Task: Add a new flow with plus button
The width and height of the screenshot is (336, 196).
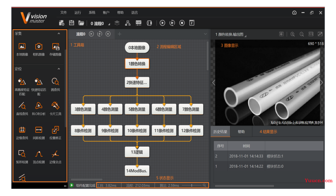Action: tap(120, 34)
